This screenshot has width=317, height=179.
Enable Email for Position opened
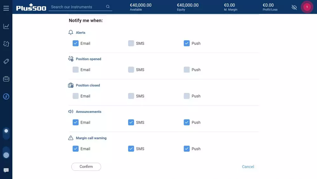point(75,70)
